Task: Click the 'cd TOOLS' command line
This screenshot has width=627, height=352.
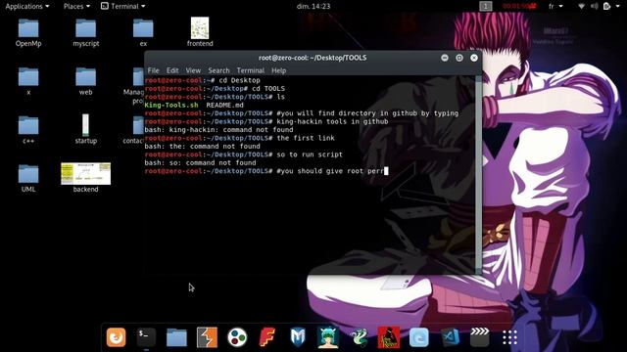Action: (215, 89)
